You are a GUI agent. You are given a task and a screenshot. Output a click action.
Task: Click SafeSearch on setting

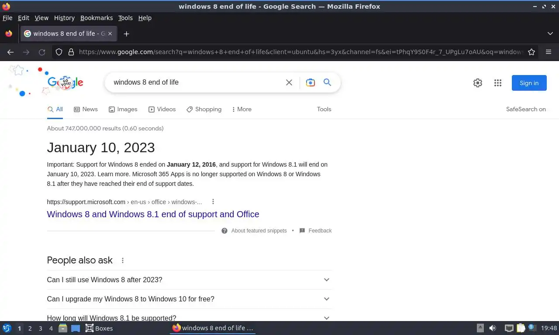(x=526, y=109)
